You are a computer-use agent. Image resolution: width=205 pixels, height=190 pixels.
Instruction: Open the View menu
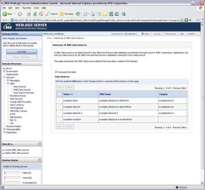17,8
